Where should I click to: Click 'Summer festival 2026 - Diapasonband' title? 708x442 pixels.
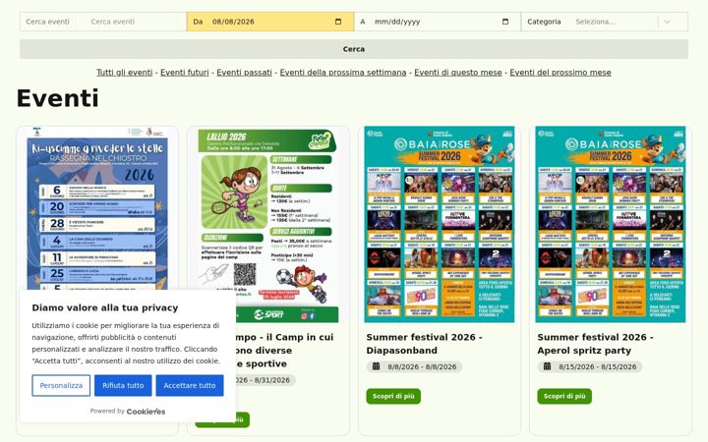point(424,344)
